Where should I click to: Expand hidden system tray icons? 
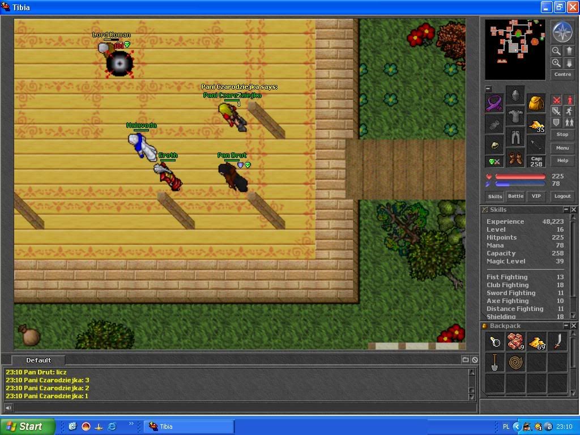[x=517, y=427]
